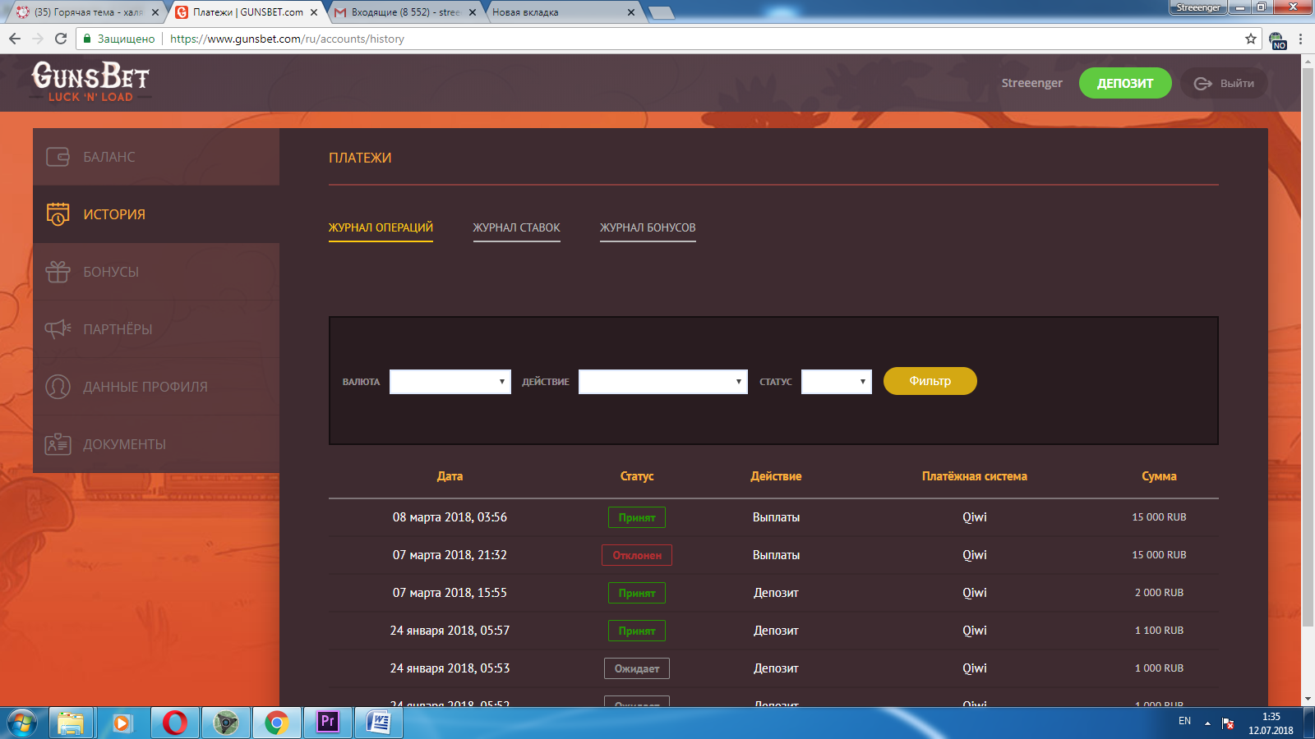Apply the Фильтр button
Viewport: 1315px width, 739px height.
coord(930,381)
